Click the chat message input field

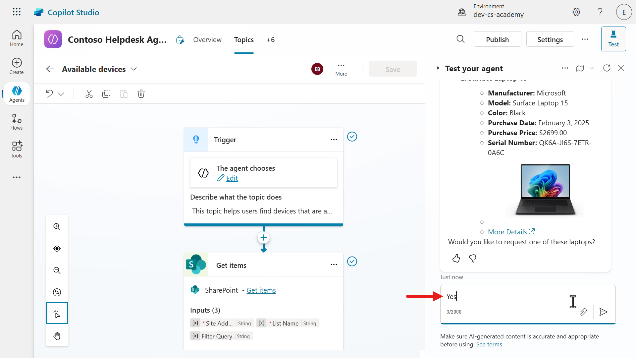(507, 297)
